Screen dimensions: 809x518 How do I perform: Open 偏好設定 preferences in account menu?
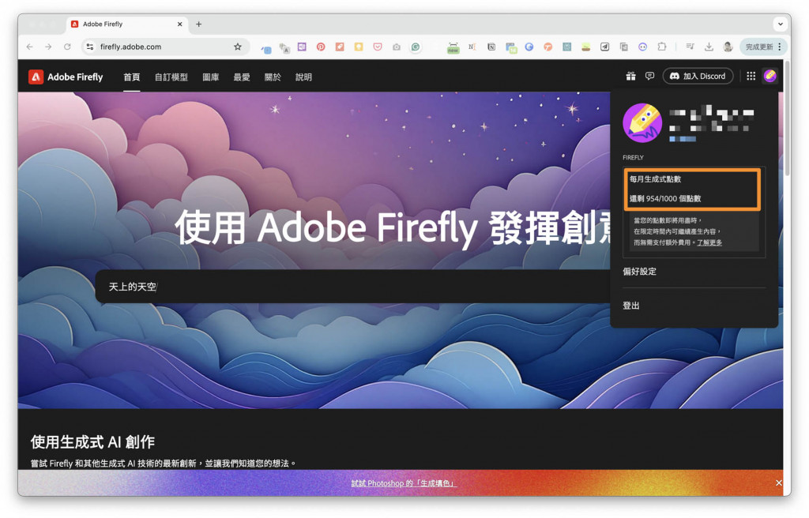tap(639, 272)
